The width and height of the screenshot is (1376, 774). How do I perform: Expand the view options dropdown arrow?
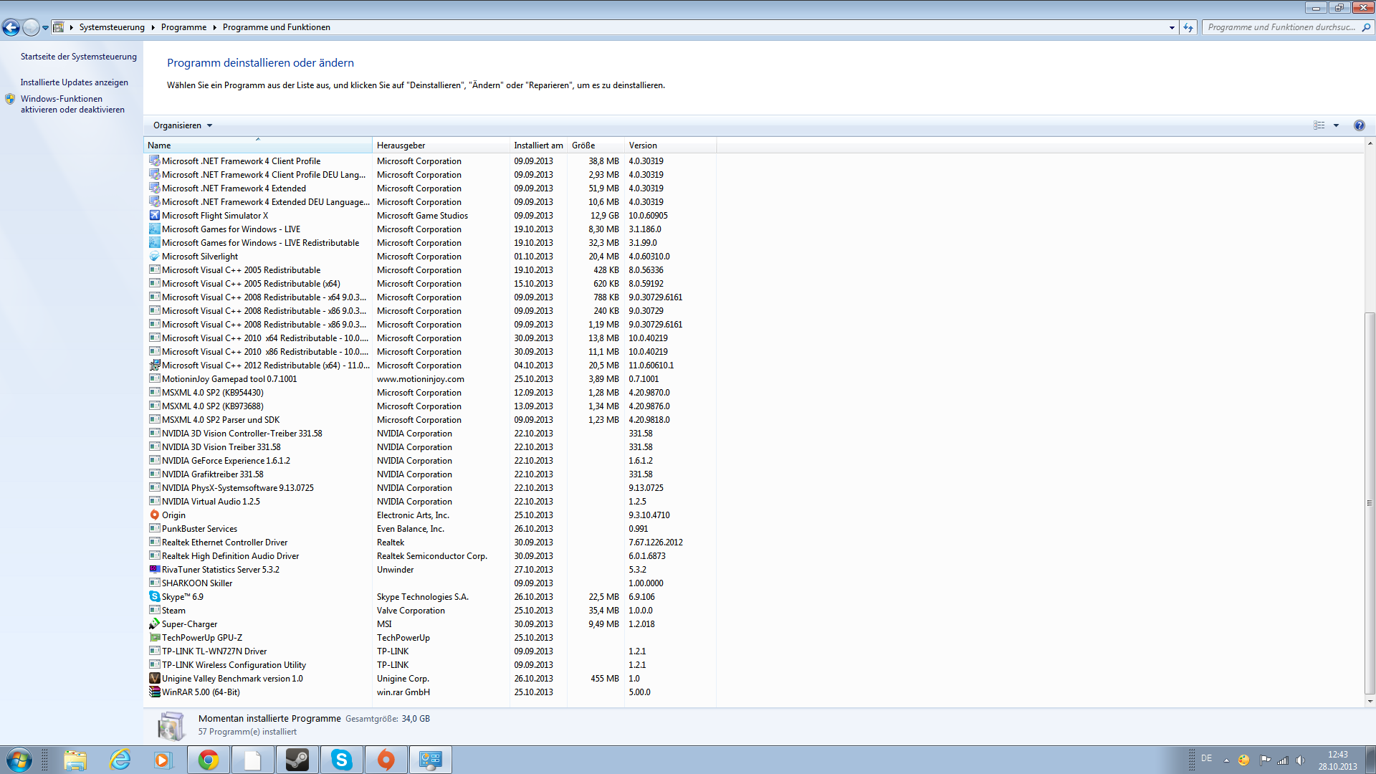tap(1336, 125)
